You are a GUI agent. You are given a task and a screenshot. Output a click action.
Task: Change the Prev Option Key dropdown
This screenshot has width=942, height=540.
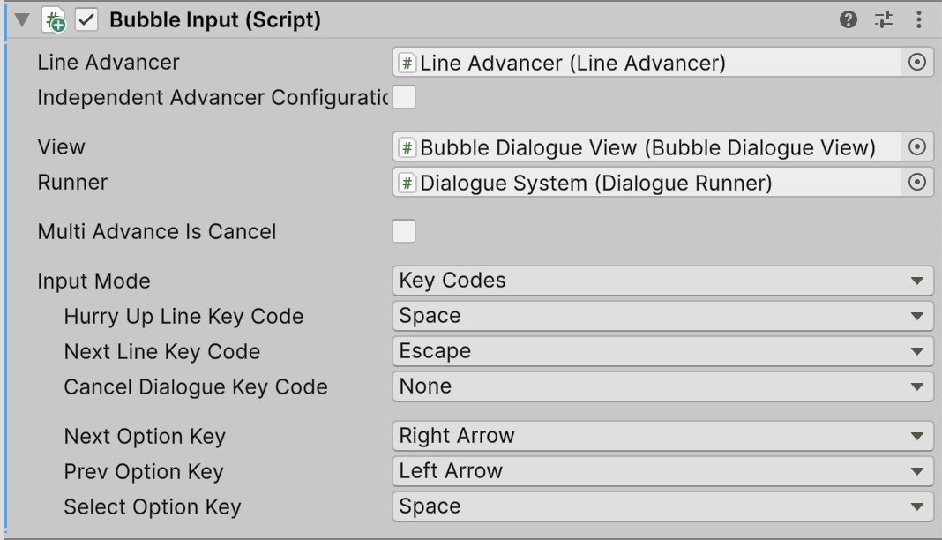coord(662,471)
